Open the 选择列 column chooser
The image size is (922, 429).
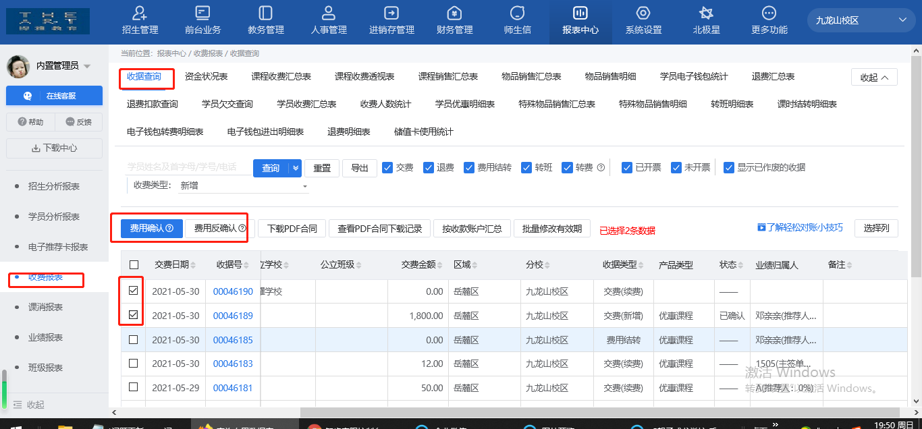click(876, 228)
